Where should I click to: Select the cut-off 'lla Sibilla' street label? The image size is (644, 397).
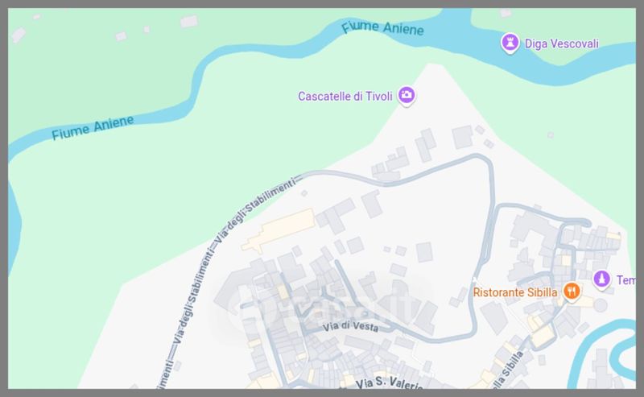coord(506,370)
